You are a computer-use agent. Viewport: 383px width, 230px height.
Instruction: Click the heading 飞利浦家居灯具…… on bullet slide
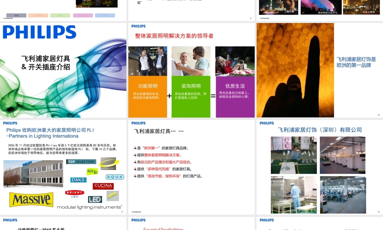(x=159, y=131)
